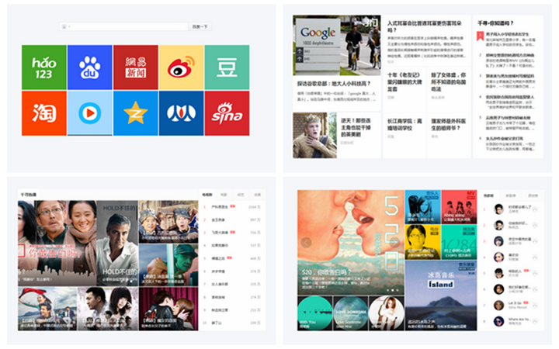Open the orange Taobao (淘) tile

[x=44, y=113]
